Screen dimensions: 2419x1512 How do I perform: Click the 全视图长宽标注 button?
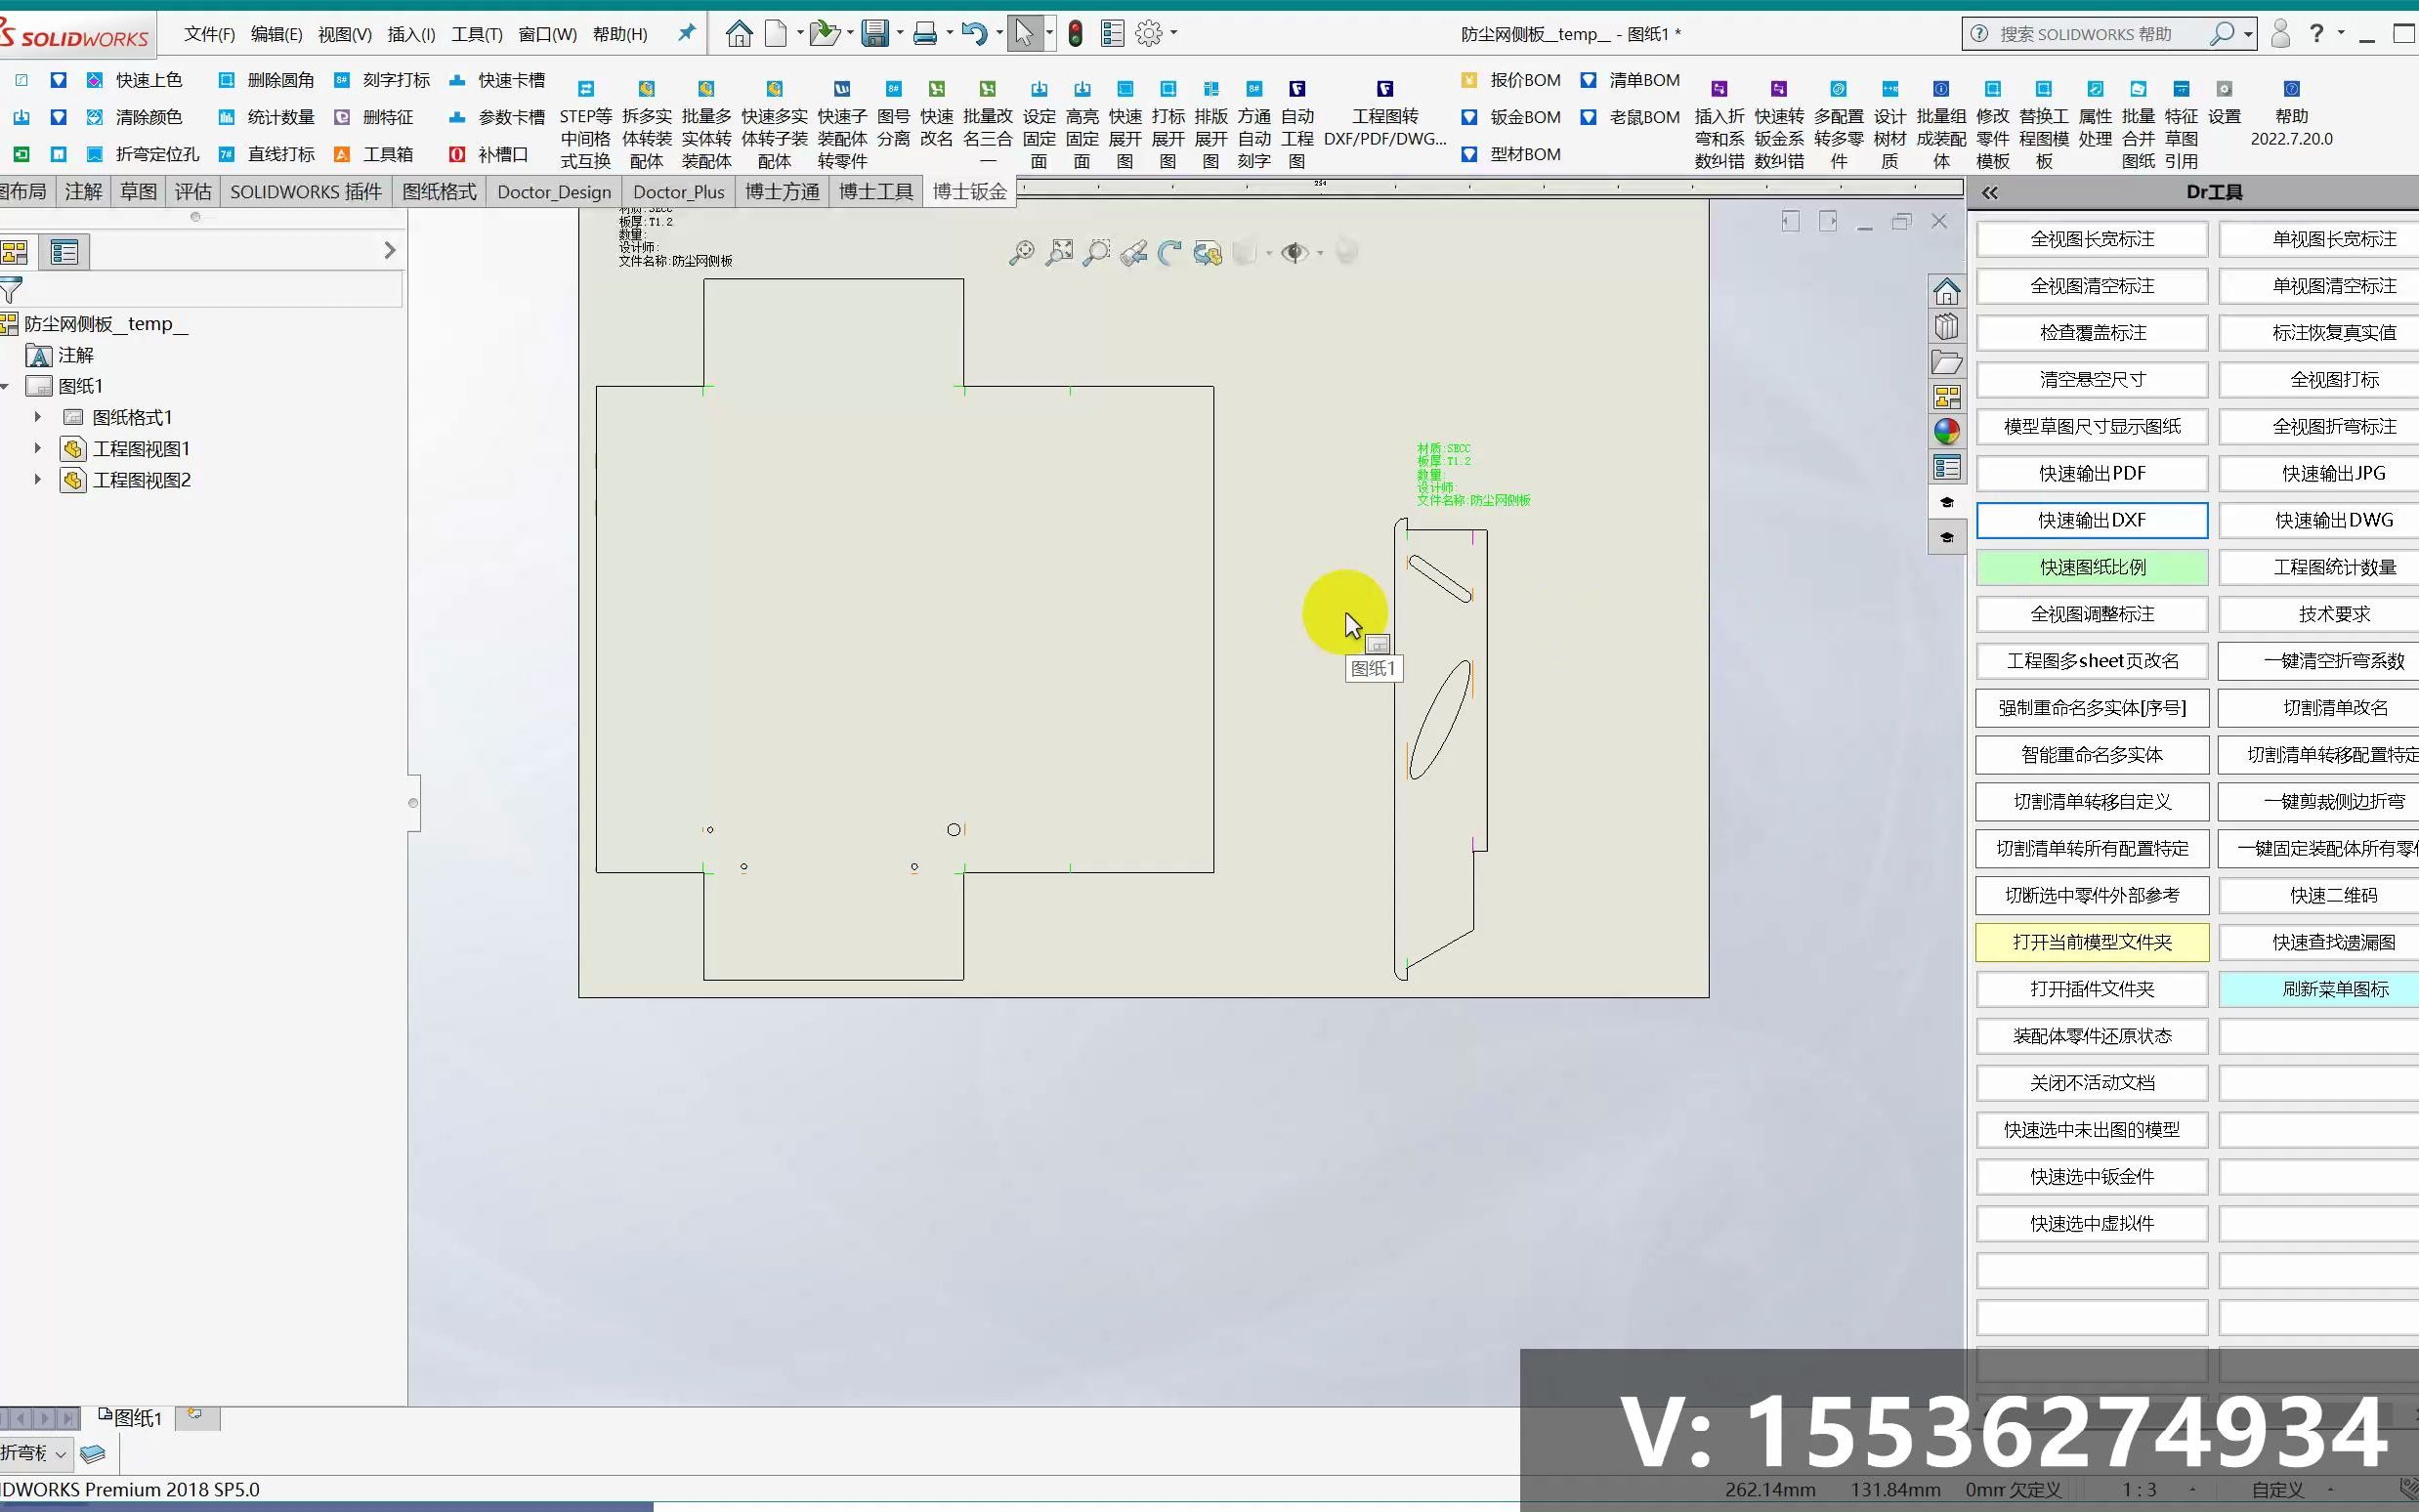[2092, 239]
